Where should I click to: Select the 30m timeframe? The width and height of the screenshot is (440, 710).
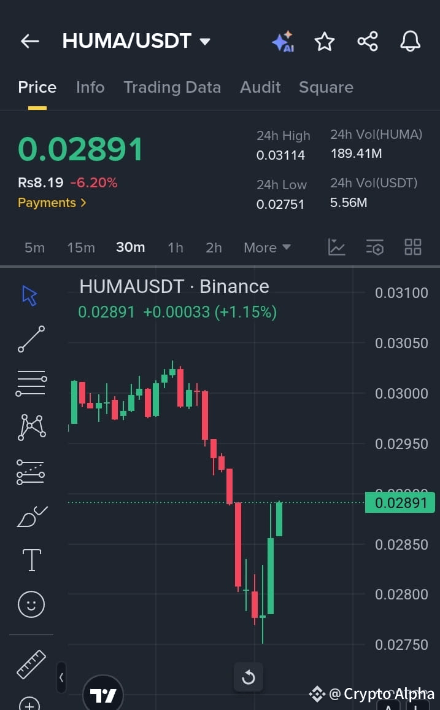[130, 248]
